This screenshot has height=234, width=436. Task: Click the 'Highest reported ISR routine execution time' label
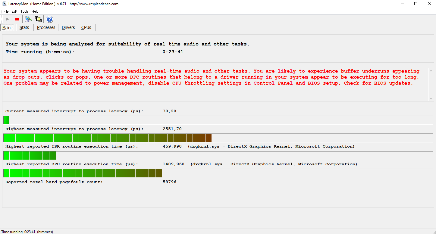[72, 146]
